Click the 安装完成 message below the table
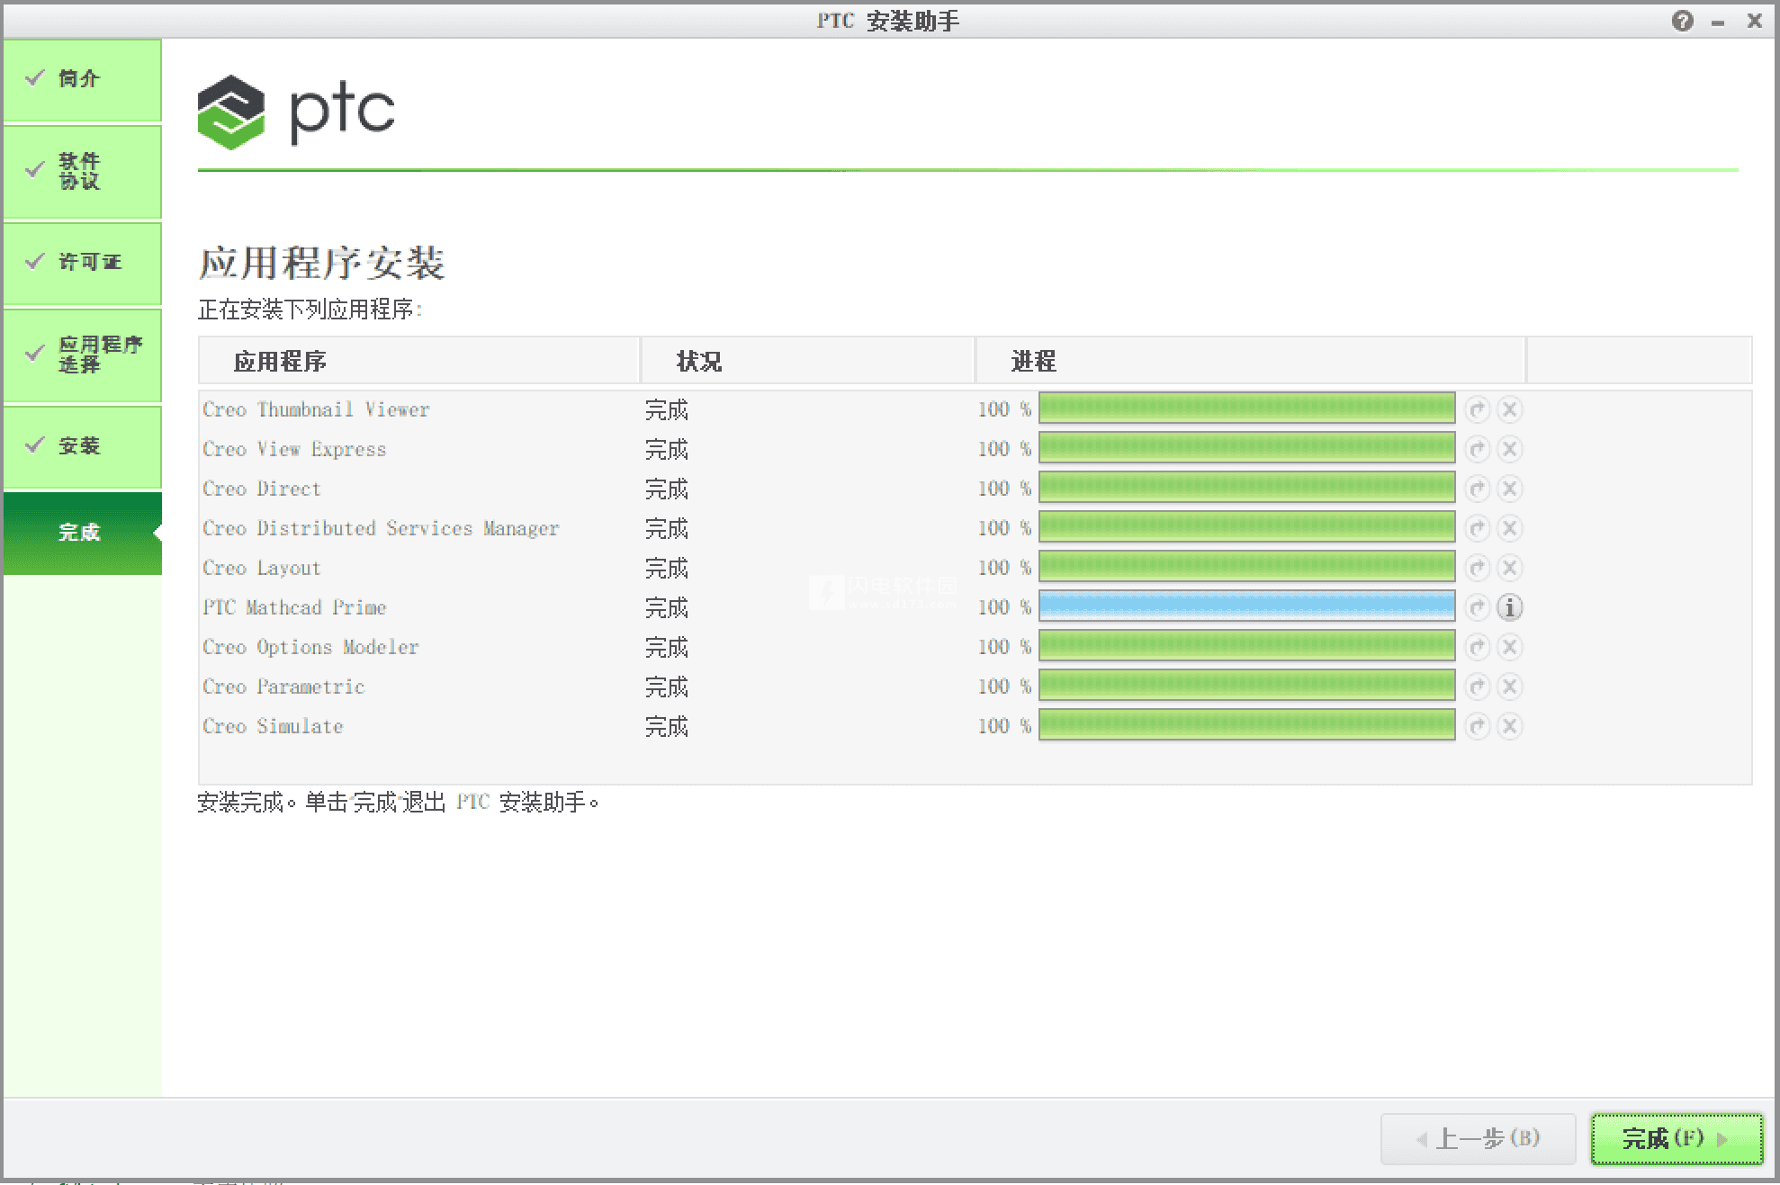This screenshot has height=1185, width=1780. click(x=399, y=802)
